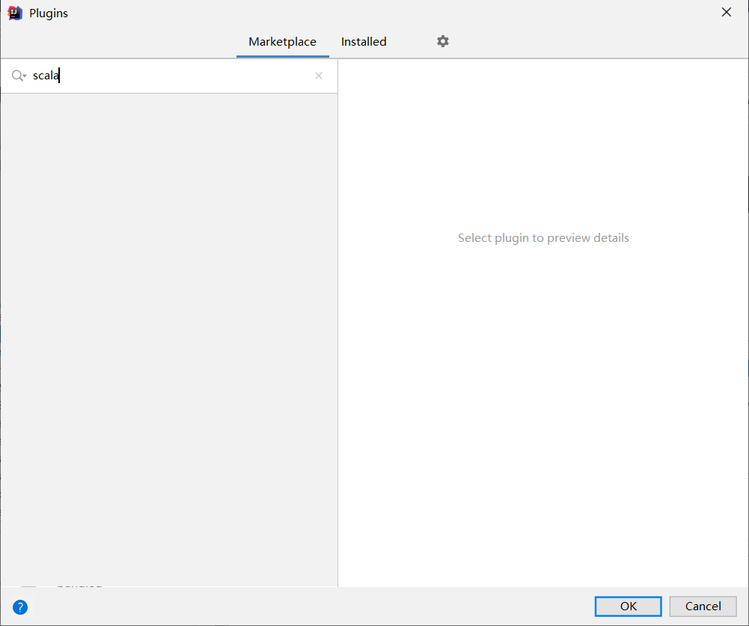Dismiss dialog with Cancel button

tap(703, 607)
